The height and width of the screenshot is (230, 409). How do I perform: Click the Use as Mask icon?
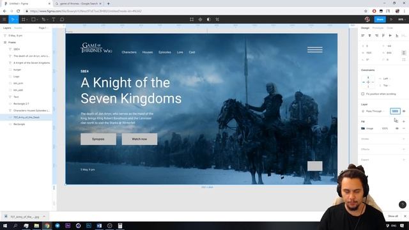pyautogui.click(x=209, y=19)
